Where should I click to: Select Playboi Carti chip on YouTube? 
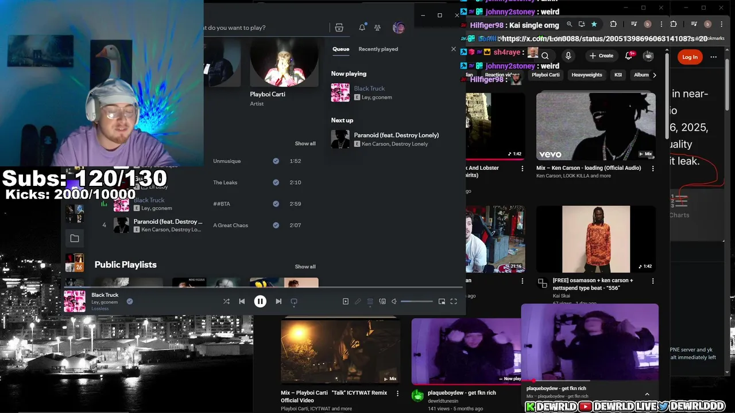[546, 75]
